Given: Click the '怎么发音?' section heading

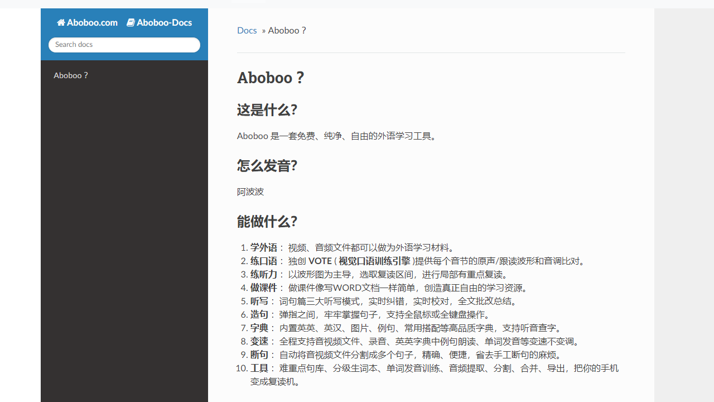Looking at the screenshot, I should (x=267, y=166).
